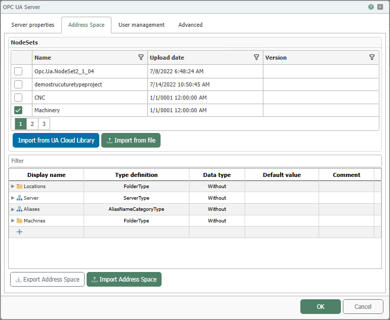Screen dimensions: 390x320
Task: Select the Address Space tab
Action: [86, 25]
